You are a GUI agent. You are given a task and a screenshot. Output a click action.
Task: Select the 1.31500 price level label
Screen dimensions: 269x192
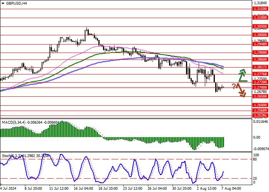(261, 9)
